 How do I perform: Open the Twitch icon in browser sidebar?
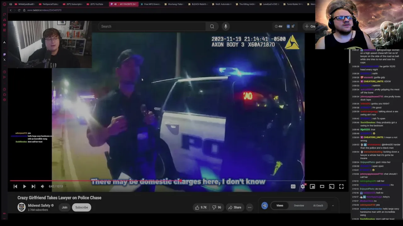click(x=4, y=54)
